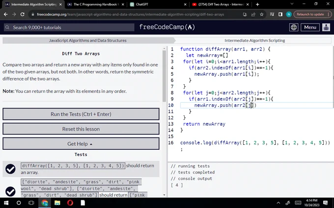The height and width of the screenshot is (208, 334).
Task: Close the YouTube Diff Two Arrays tab
Action: click(247, 4)
